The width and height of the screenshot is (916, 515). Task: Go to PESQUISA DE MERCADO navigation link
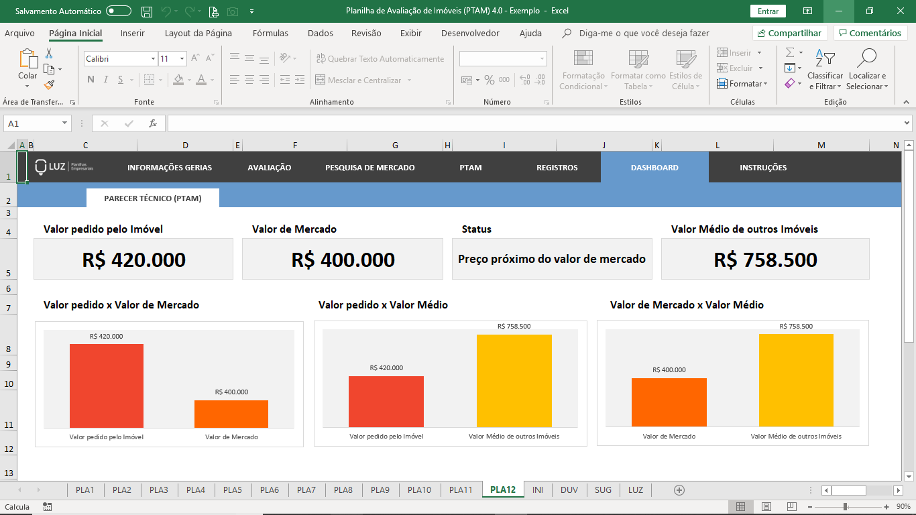coord(369,168)
